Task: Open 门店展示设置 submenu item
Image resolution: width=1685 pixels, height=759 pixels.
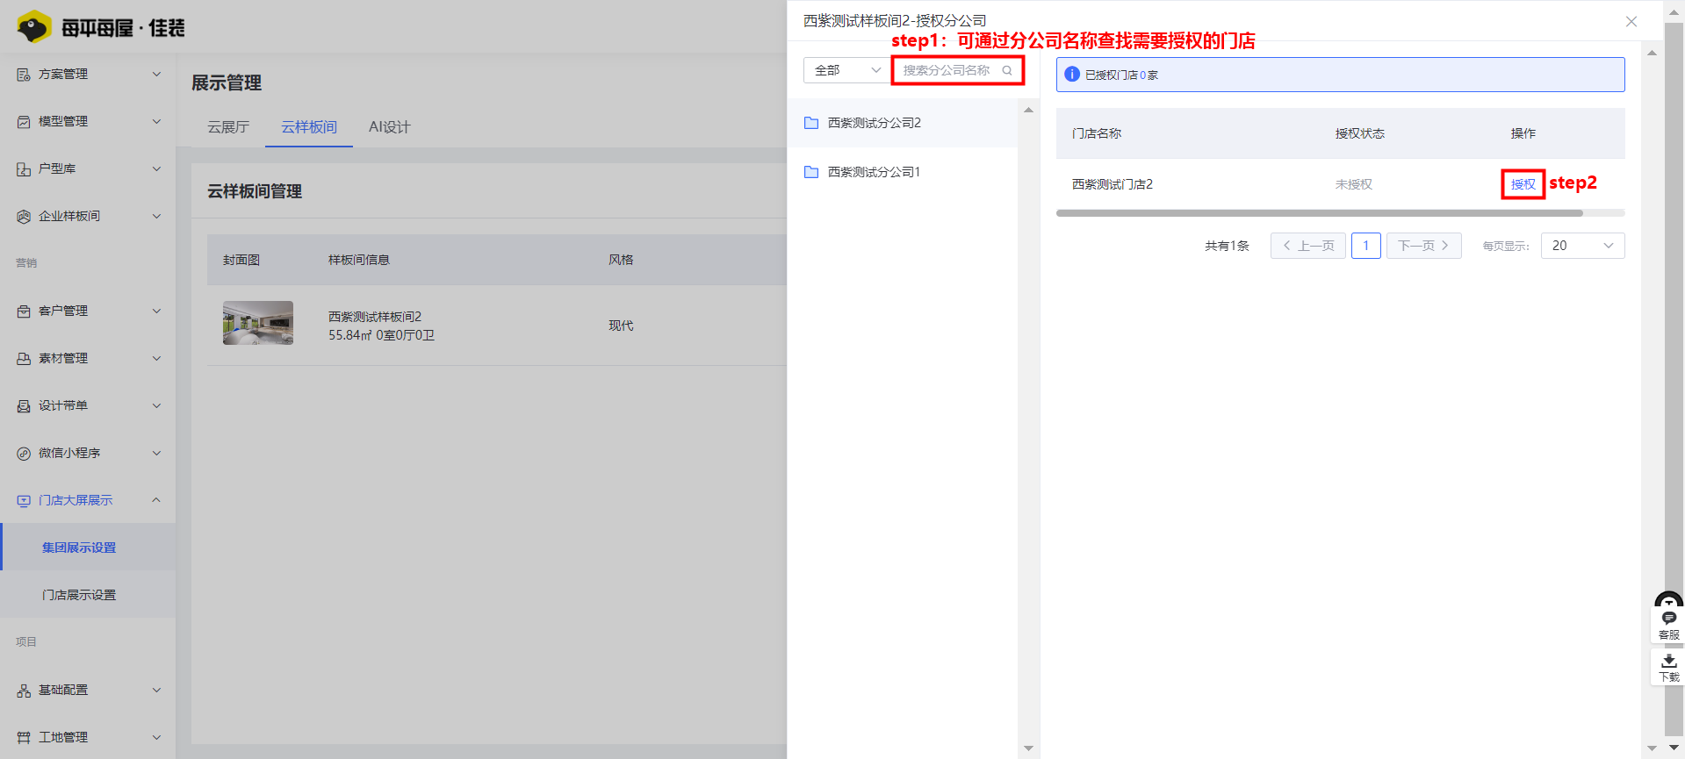Action: (88, 595)
